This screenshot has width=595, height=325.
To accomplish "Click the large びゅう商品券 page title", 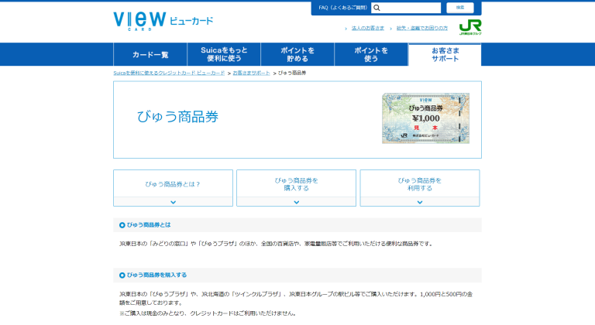I will (x=177, y=116).
